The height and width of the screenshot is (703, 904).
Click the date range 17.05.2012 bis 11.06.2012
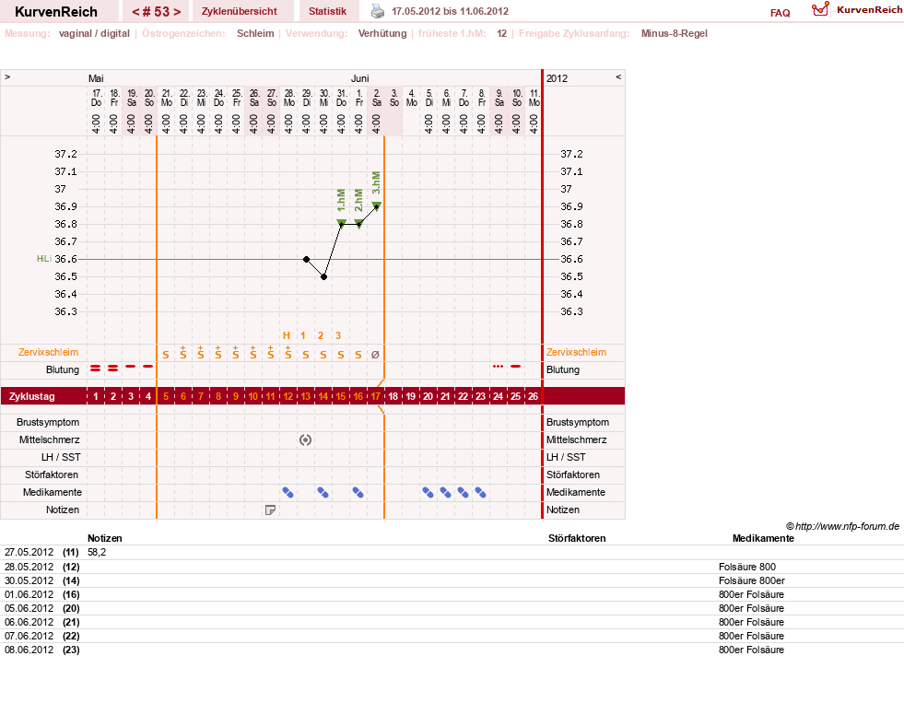point(450,11)
